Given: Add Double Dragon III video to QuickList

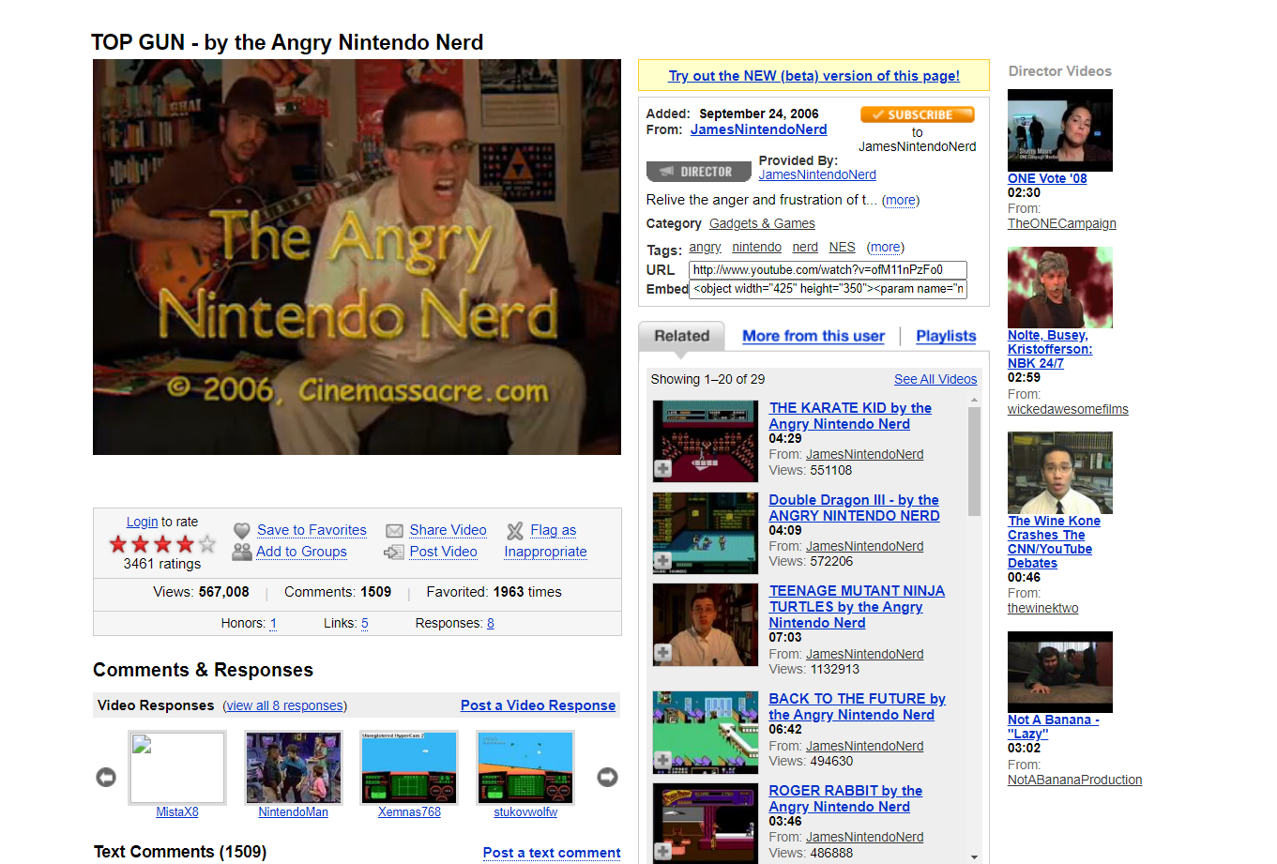Looking at the screenshot, I should point(662,561).
